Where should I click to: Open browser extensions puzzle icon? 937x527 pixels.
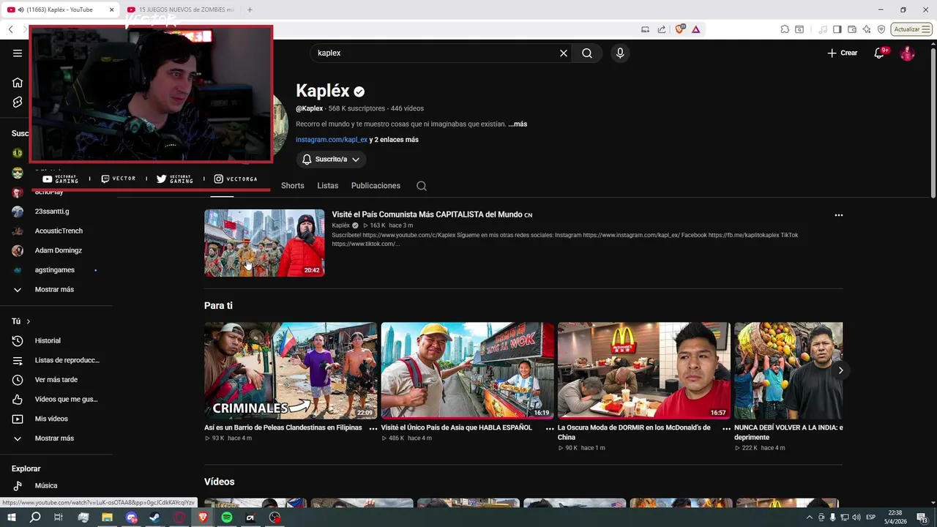click(785, 29)
